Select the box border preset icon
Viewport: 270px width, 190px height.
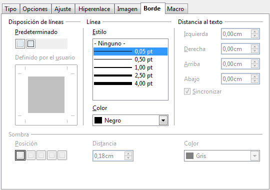[30, 43]
